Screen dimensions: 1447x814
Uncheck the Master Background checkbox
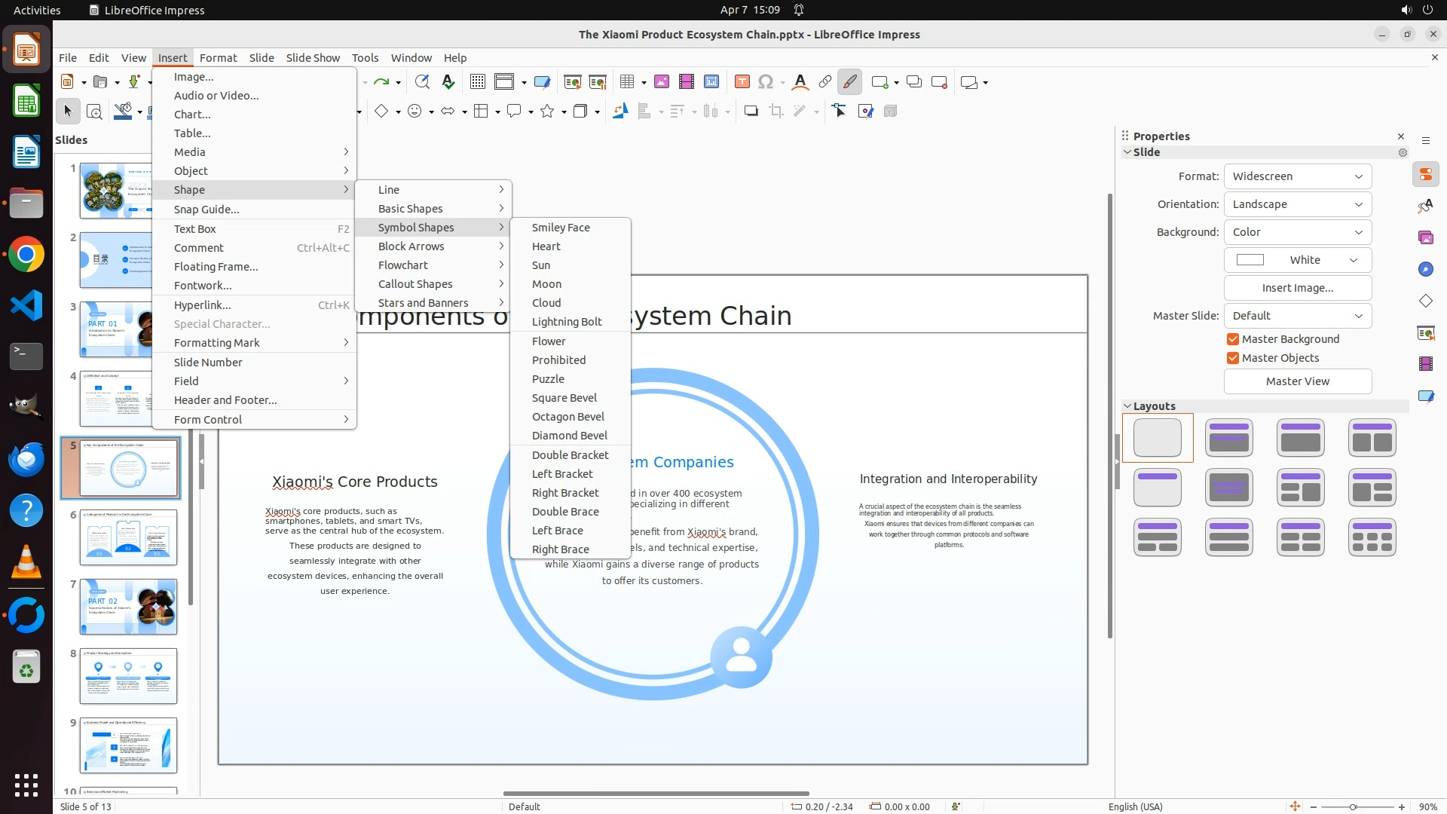(x=1233, y=339)
